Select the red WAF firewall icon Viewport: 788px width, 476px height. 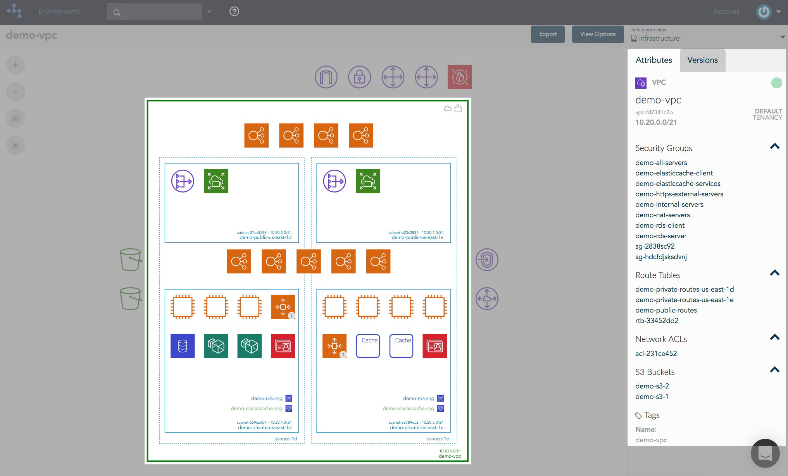tap(460, 77)
